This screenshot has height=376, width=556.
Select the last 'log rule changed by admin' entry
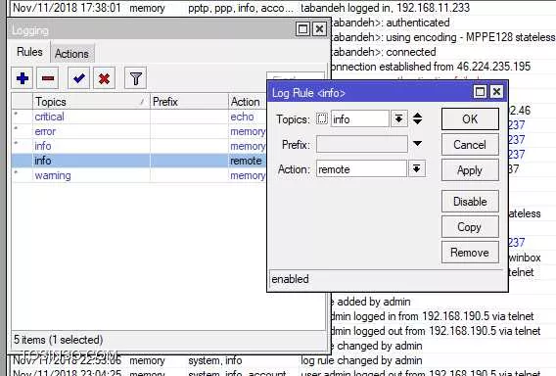click(361, 360)
